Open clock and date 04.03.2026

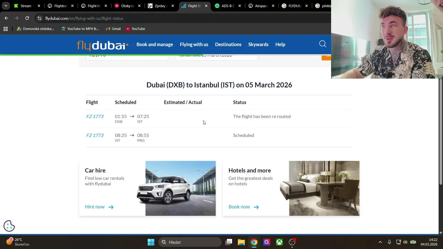tap(429, 242)
